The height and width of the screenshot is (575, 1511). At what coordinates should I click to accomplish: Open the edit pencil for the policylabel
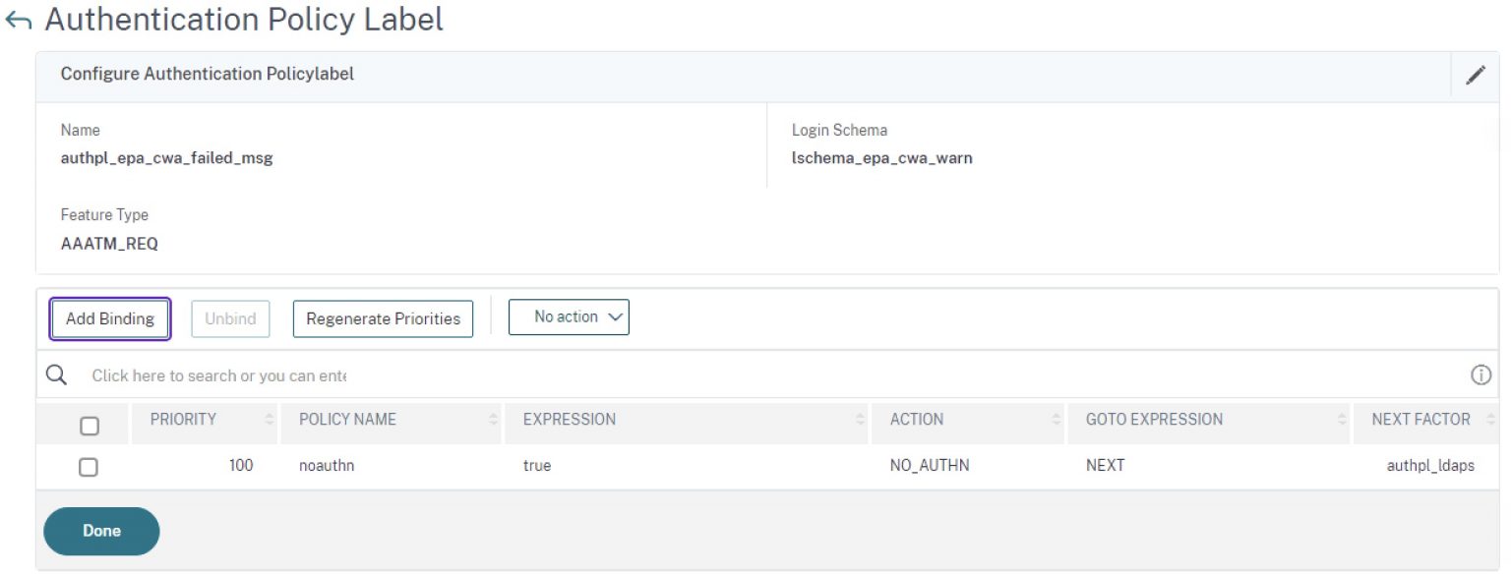click(x=1476, y=75)
